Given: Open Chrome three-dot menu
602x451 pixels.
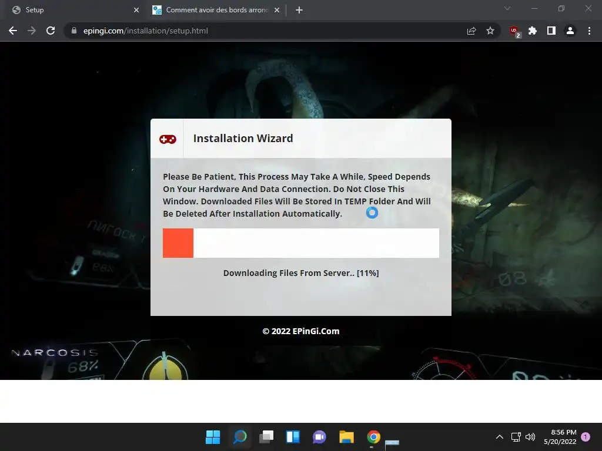Looking at the screenshot, I should tap(589, 31).
